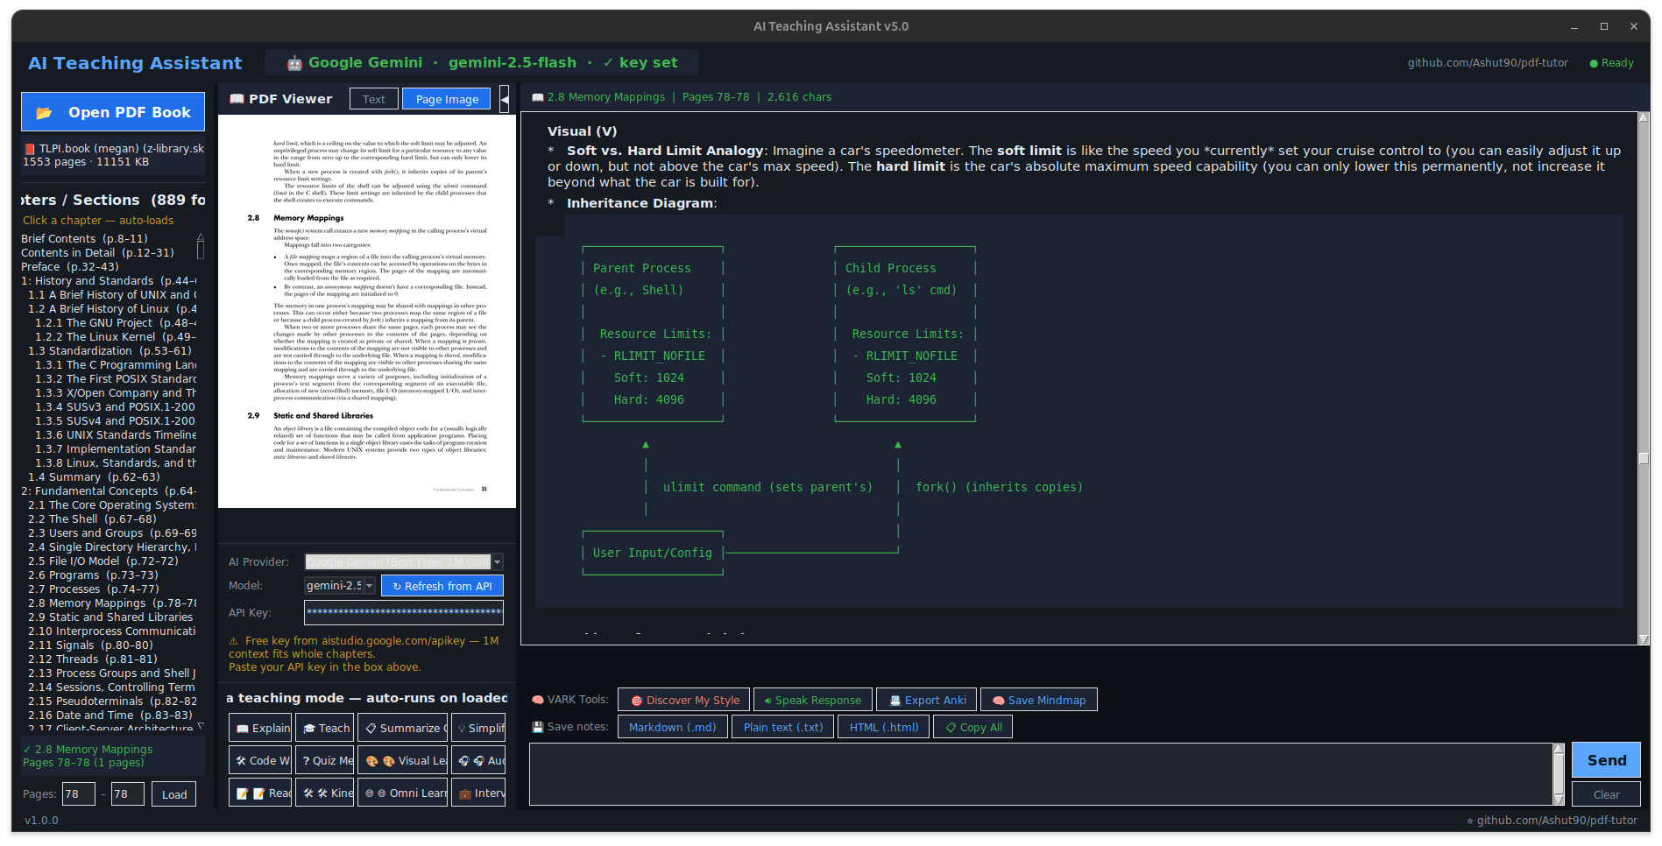This screenshot has height=846, width=1662.
Task: Open section 2.9 Static and Shared Libraries
Action: 110,617
